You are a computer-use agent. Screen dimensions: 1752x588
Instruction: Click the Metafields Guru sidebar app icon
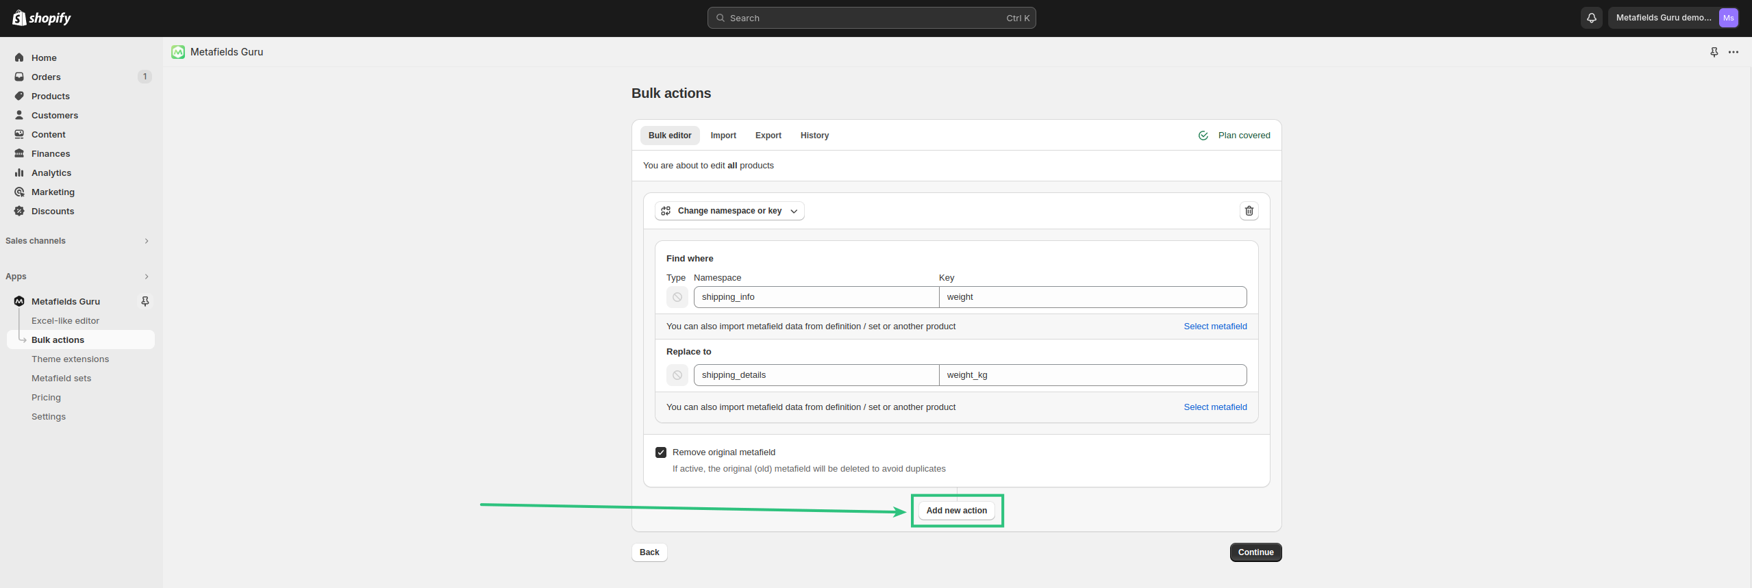click(19, 301)
